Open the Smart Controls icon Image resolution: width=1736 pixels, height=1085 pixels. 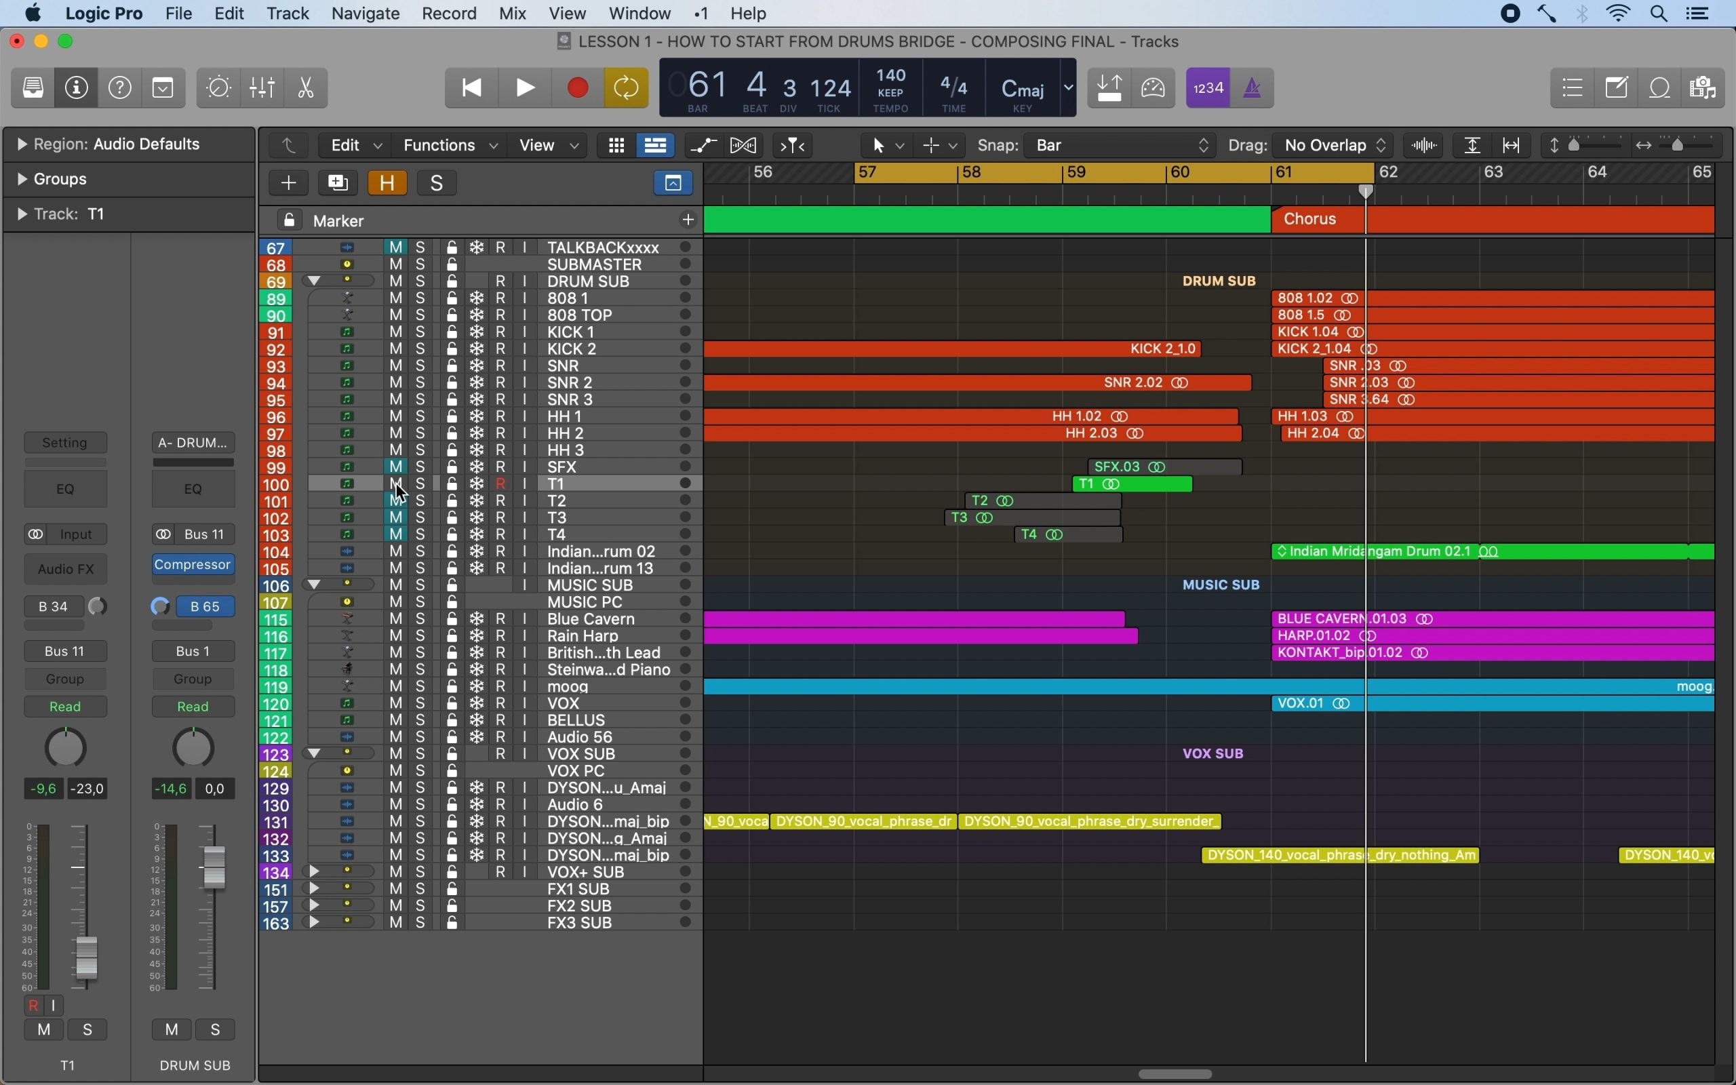(219, 88)
